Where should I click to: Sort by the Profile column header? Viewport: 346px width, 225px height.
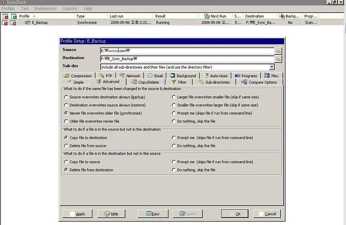(46, 16)
